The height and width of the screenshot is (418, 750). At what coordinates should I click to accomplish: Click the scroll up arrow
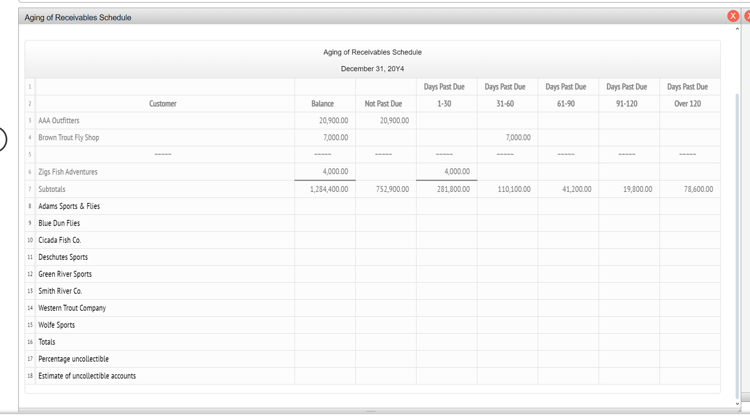[x=737, y=28]
